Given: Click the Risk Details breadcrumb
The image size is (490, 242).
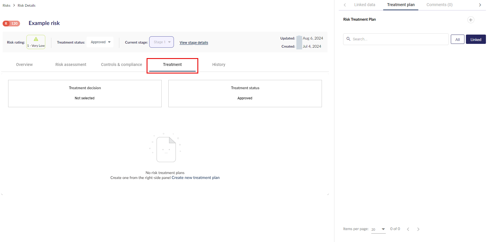Looking at the screenshot, I should (26, 6).
